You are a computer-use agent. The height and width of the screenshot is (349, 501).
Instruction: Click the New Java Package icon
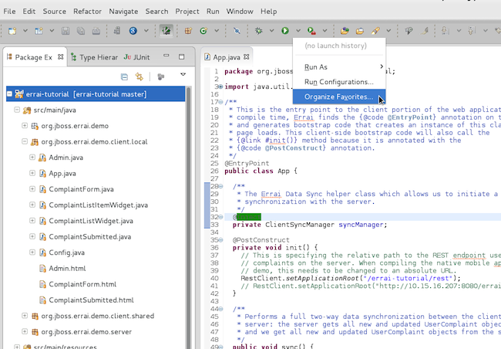[x=188, y=31]
